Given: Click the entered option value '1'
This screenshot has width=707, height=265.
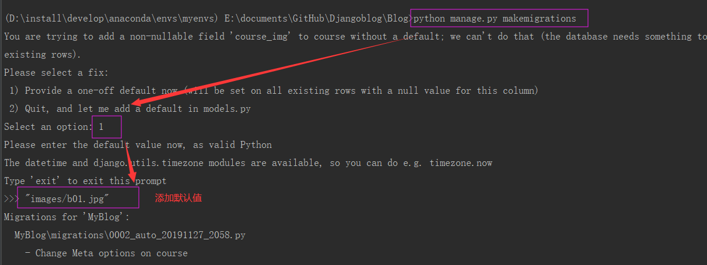Looking at the screenshot, I should [x=101, y=127].
